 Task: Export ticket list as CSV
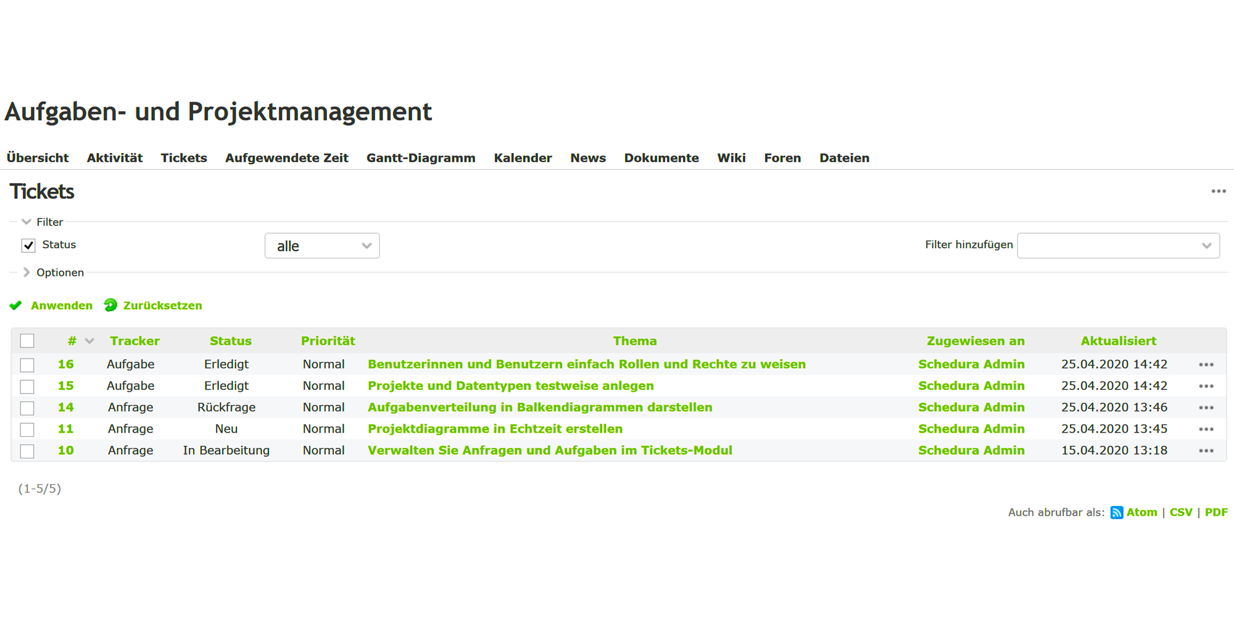click(1180, 513)
